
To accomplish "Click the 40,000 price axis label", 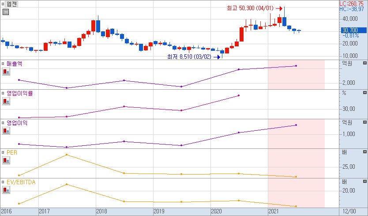I will pyautogui.click(x=350, y=19).
